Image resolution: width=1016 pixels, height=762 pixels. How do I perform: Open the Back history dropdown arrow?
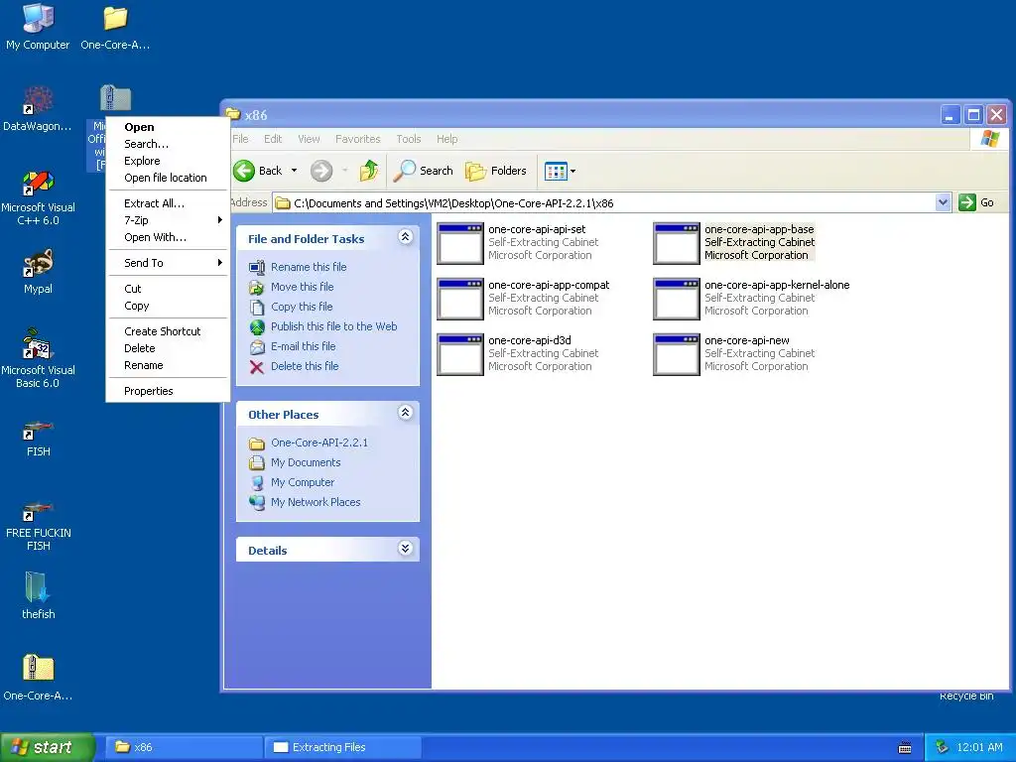tap(294, 171)
